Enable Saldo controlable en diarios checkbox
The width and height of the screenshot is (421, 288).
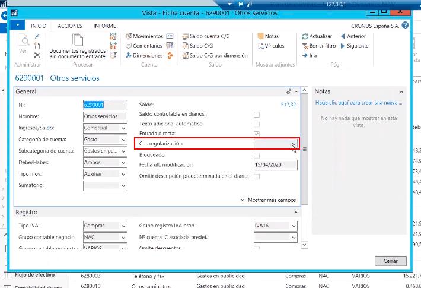pos(257,114)
